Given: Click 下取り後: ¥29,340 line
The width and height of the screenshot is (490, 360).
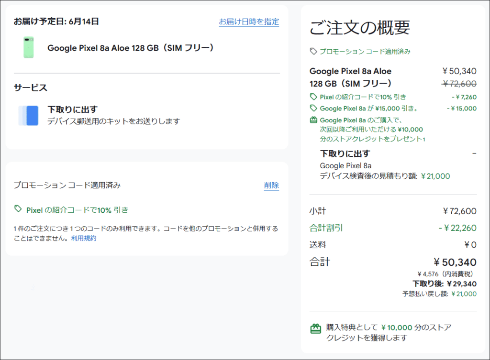Looking at the screenshot, I should click(445, 284).
